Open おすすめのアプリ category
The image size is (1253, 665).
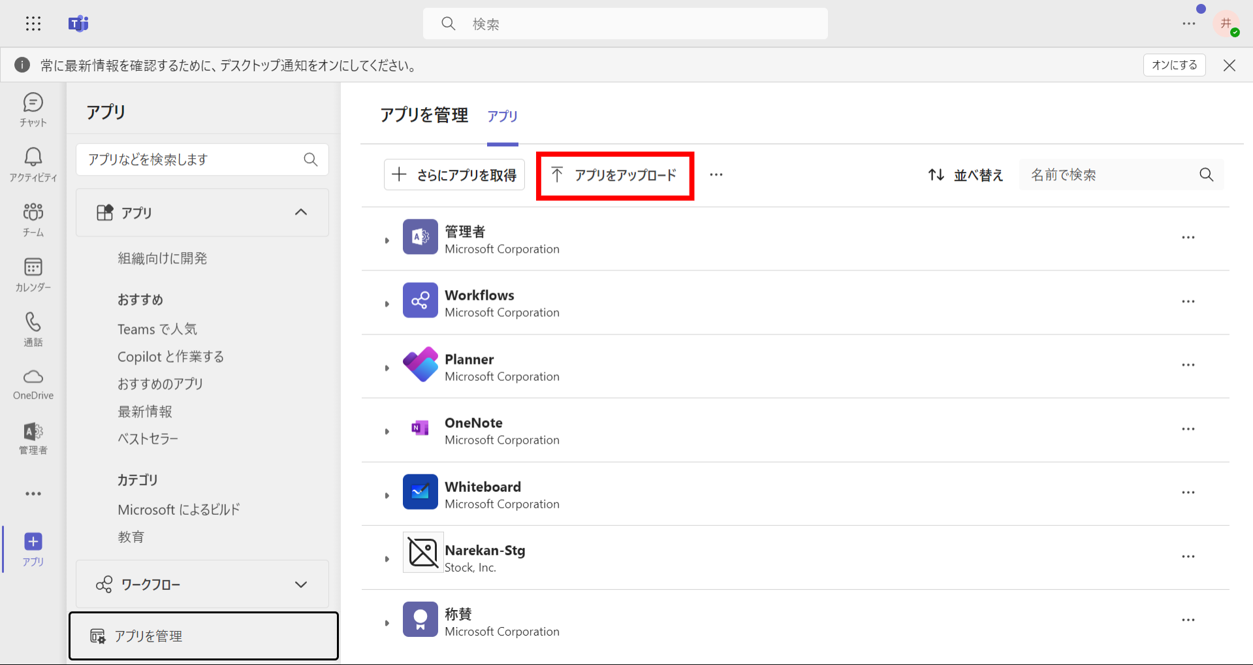[x=160, y=384]
